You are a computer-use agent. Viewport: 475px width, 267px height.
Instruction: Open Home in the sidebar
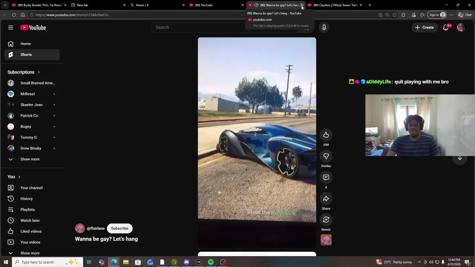click(32, 44)
